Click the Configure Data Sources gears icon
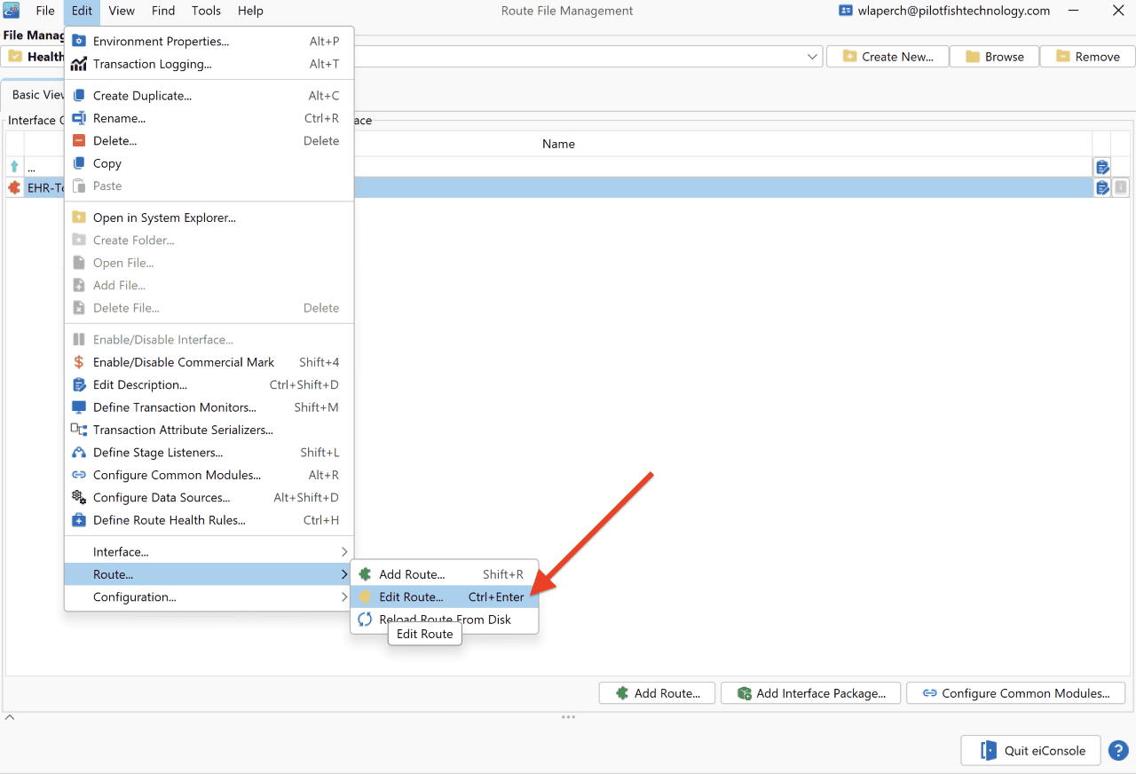1136x774 pixels. (79, 498)
